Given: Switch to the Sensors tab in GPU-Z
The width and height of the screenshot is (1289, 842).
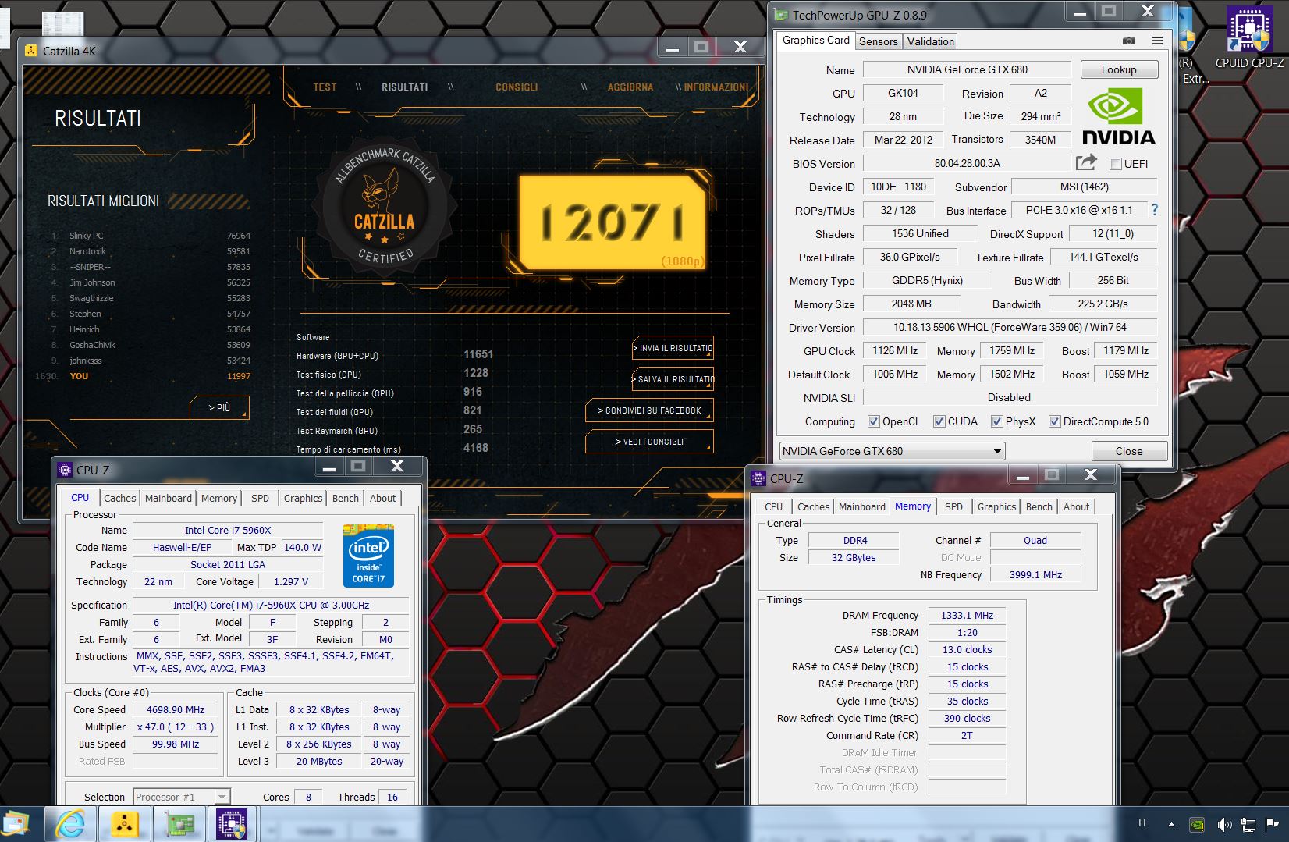Looking at the screenshot, I should point(879,41).
